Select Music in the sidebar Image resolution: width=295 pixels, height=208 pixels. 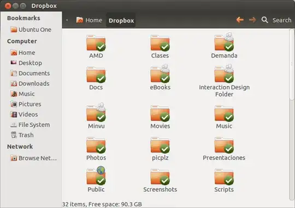[x=27, y=94]
